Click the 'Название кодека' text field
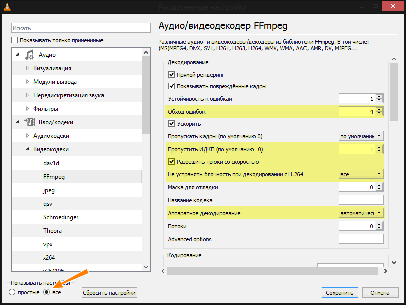 click(361, 200)
